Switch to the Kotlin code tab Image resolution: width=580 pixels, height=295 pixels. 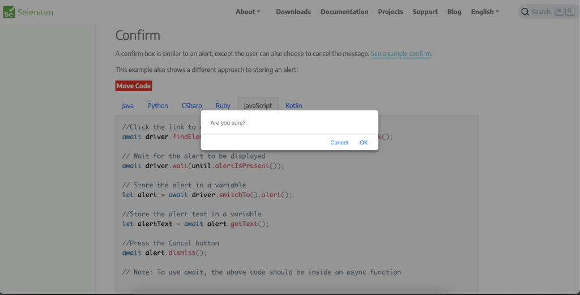(294, 106)
